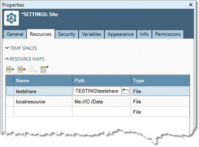Click the delete row icon with red X

pyautogui.click(x=21, y=69)
